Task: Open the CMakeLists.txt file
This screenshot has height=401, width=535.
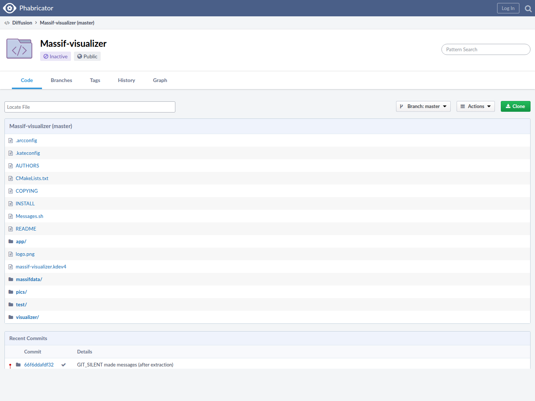Action: point(32,179)
